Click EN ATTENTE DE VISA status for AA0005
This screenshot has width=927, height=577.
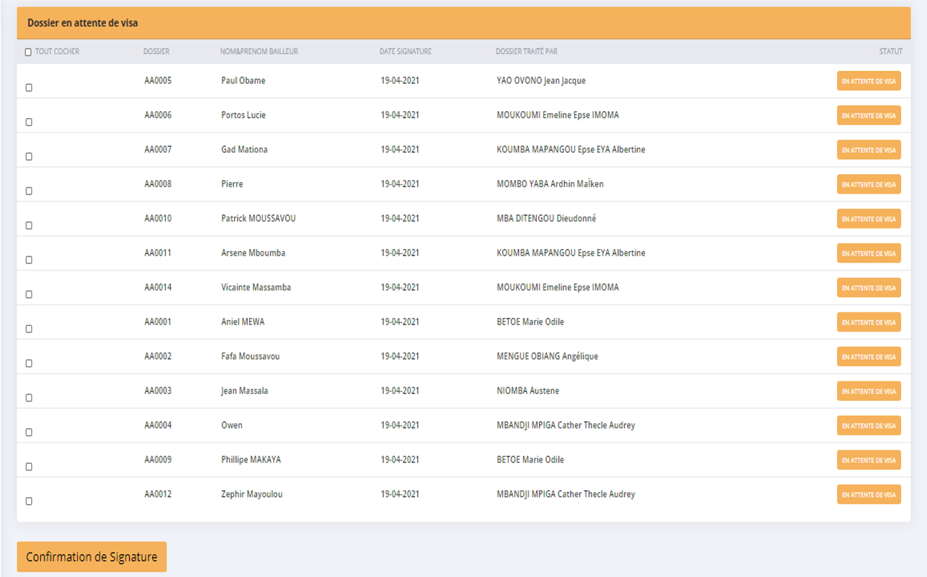868,81
